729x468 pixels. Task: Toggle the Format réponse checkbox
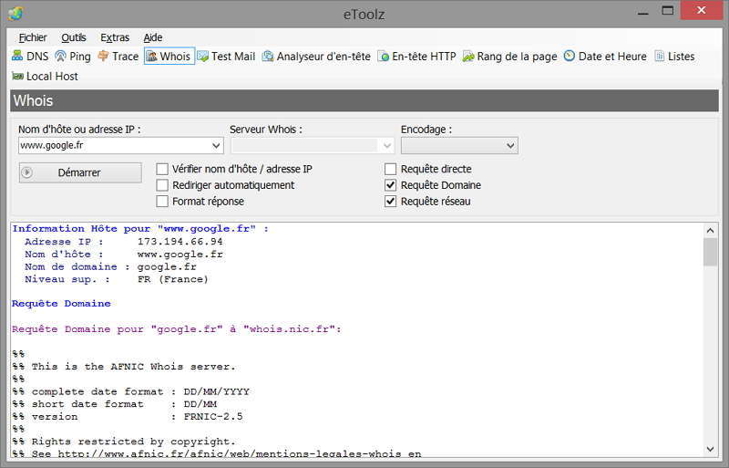[x=162, y=202]
